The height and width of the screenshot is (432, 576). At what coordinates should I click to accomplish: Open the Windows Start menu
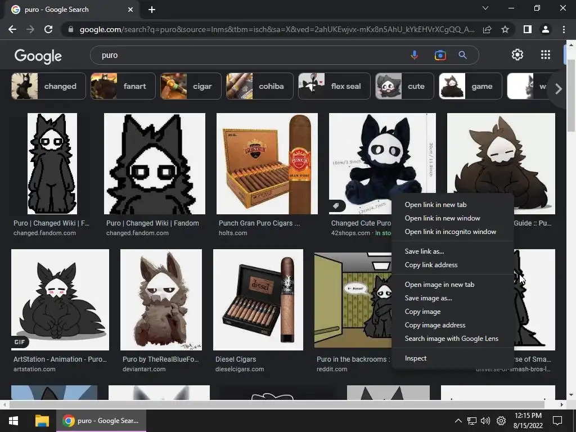point(13,421)
